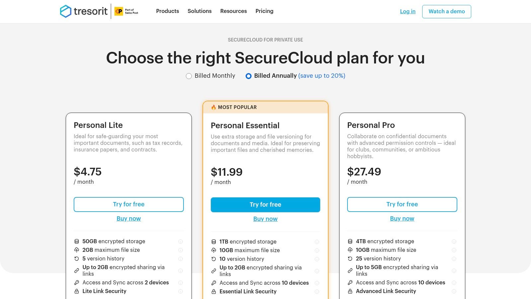This screenshot has height=299, width=531.
Task: Click info icon for Essential Link Security
Action: pos(317,292)
